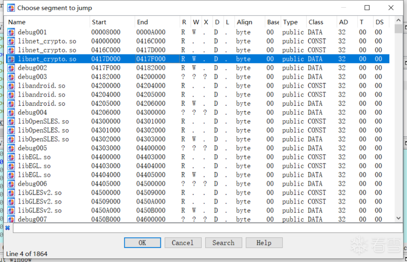
Task: Clear the filter with the blue X icon
Action: [7, 228]
